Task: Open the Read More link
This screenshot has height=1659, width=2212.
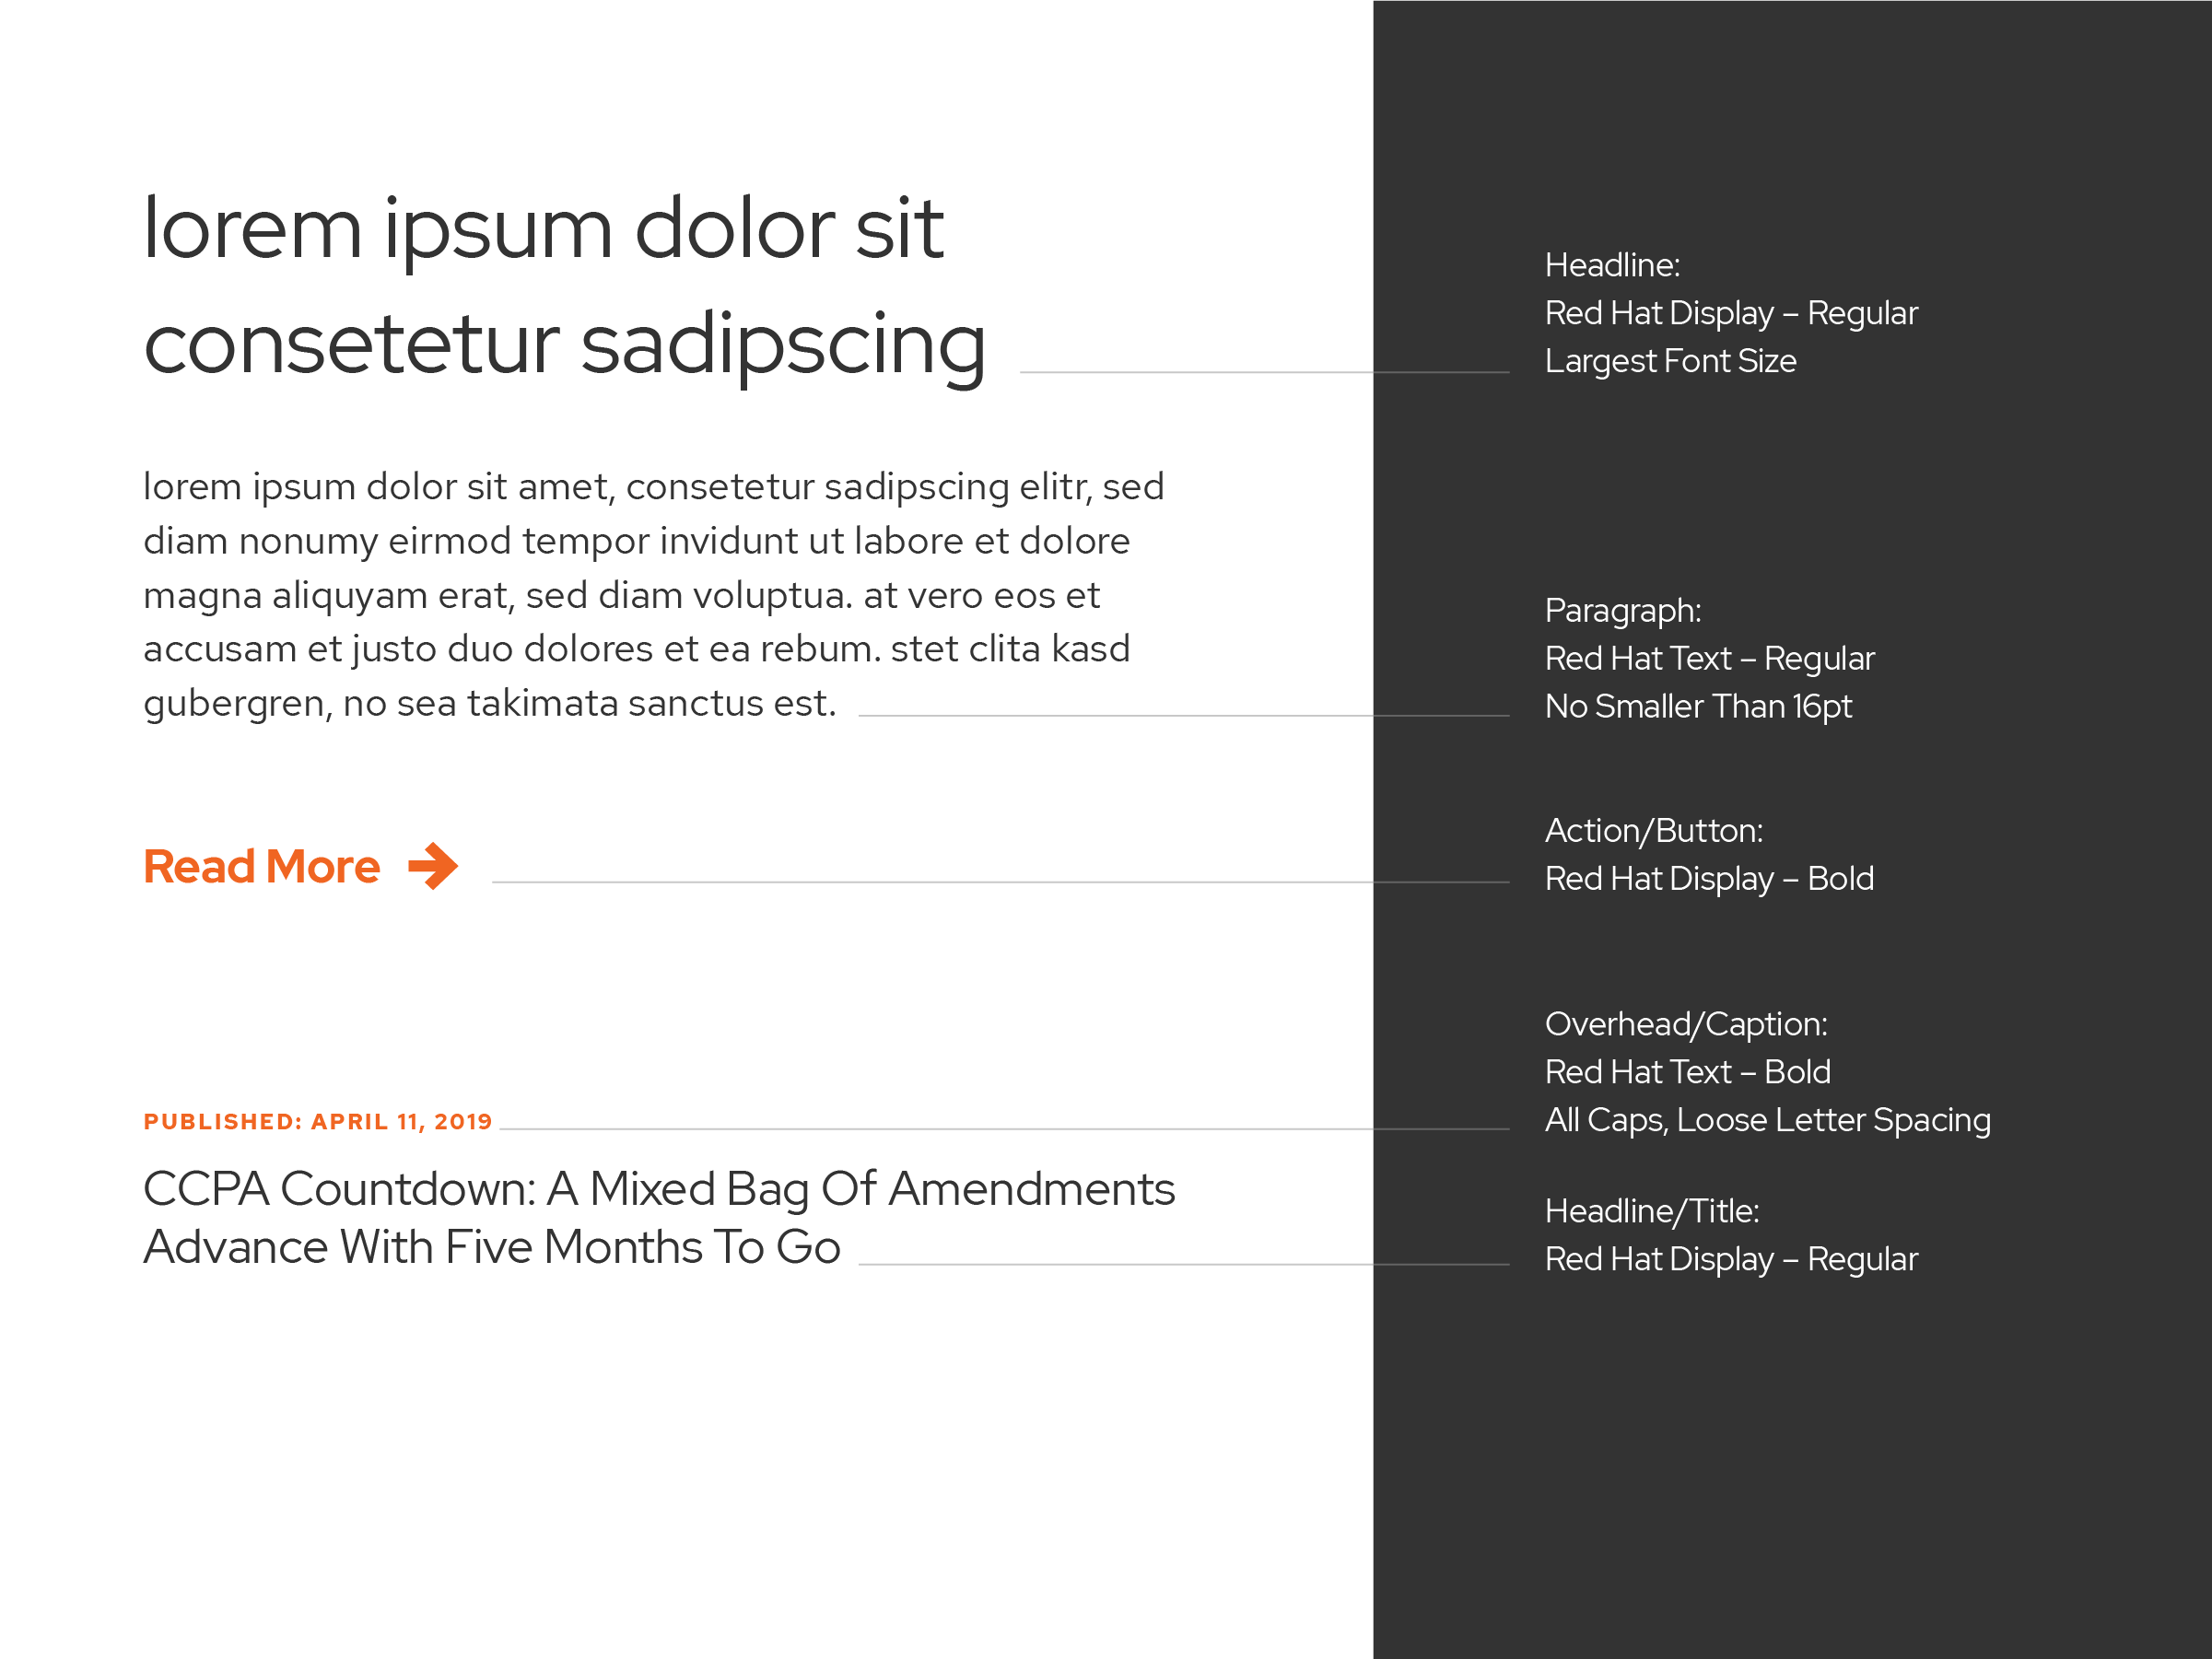Action: coord(261,866)
